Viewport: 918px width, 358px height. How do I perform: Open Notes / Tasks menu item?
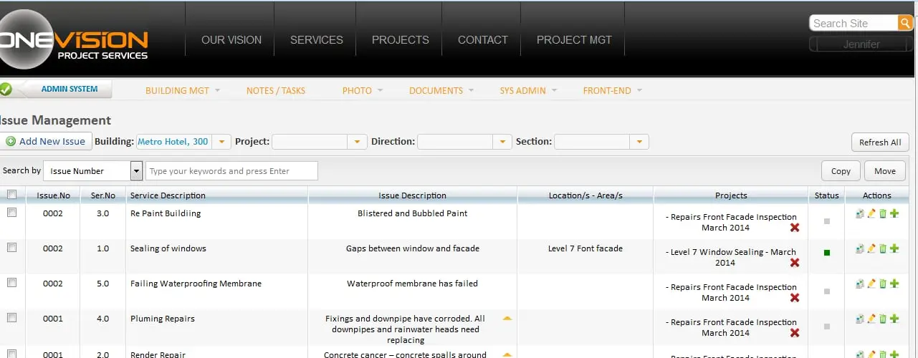click(276, 90)
